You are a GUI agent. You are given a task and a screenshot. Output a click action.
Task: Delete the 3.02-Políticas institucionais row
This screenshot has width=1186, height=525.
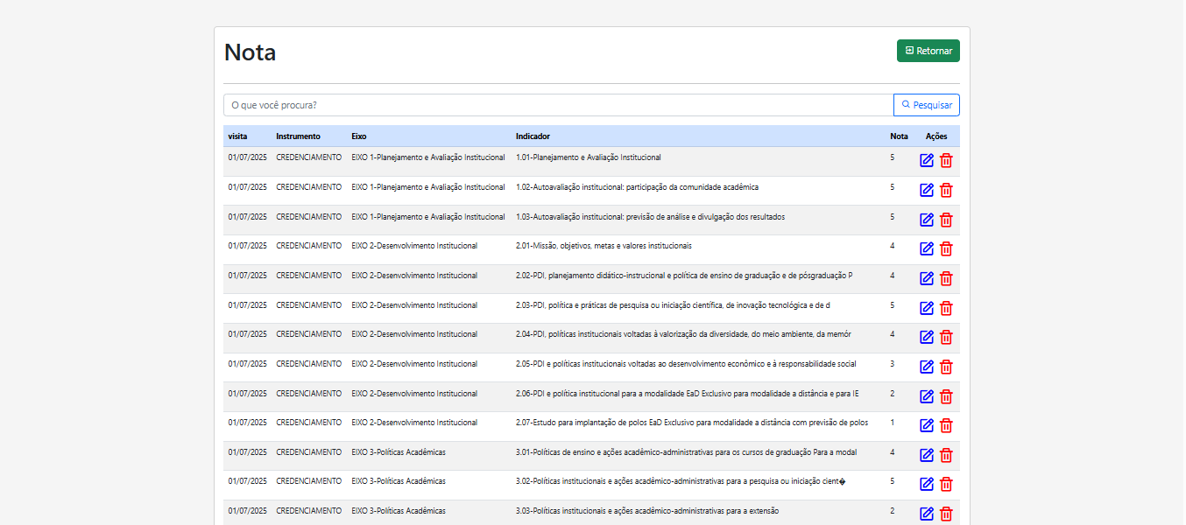(x=946, y=484)
